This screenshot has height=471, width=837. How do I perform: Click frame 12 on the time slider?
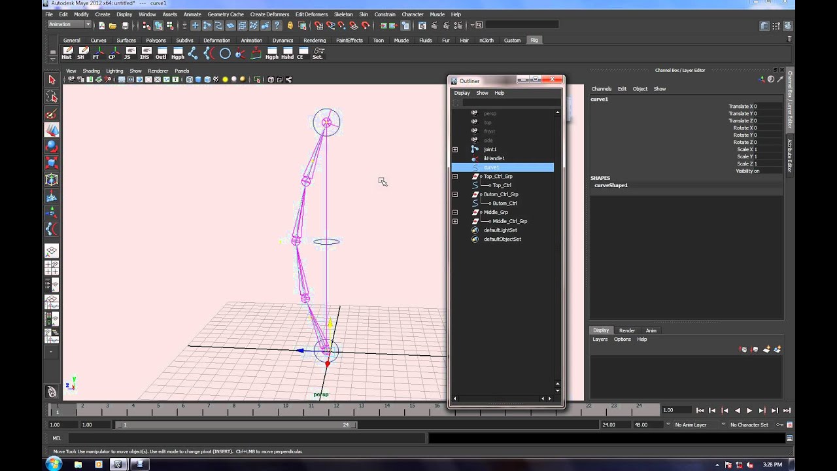point(335,410)
